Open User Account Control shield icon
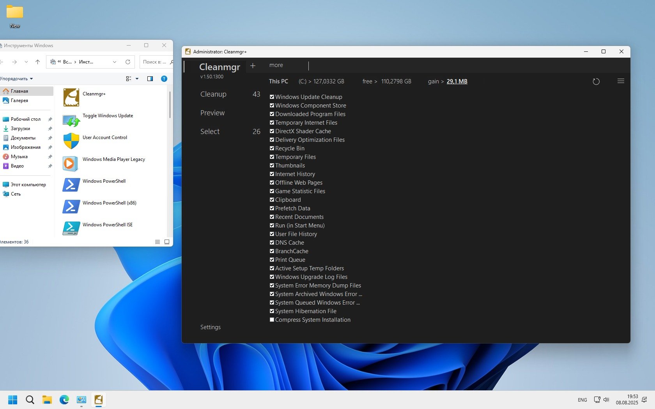The image size is (655, 409). click(x=71, y=141)
